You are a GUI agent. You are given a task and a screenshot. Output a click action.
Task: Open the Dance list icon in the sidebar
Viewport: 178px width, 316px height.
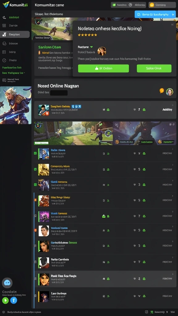click(x=4, y=26)
